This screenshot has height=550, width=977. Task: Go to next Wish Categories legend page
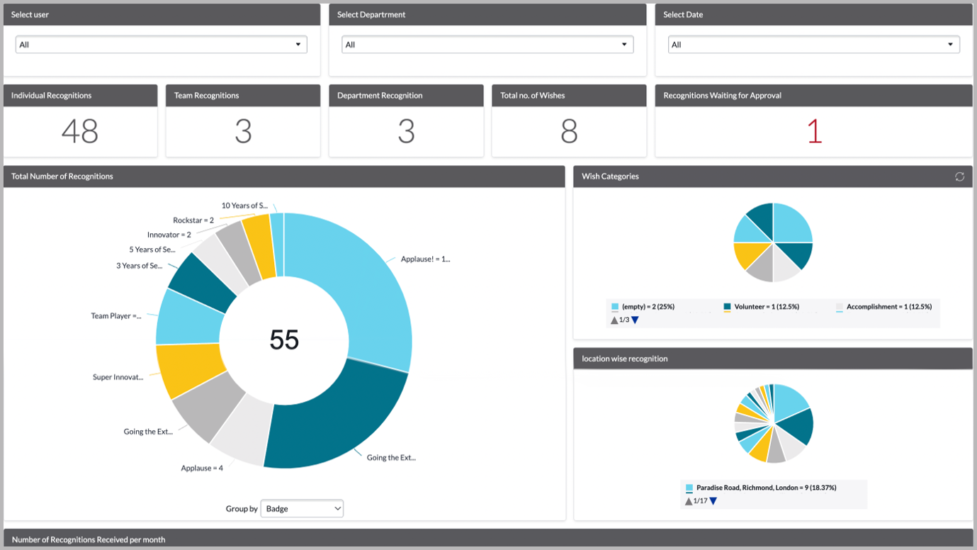[x=635, y=320]
